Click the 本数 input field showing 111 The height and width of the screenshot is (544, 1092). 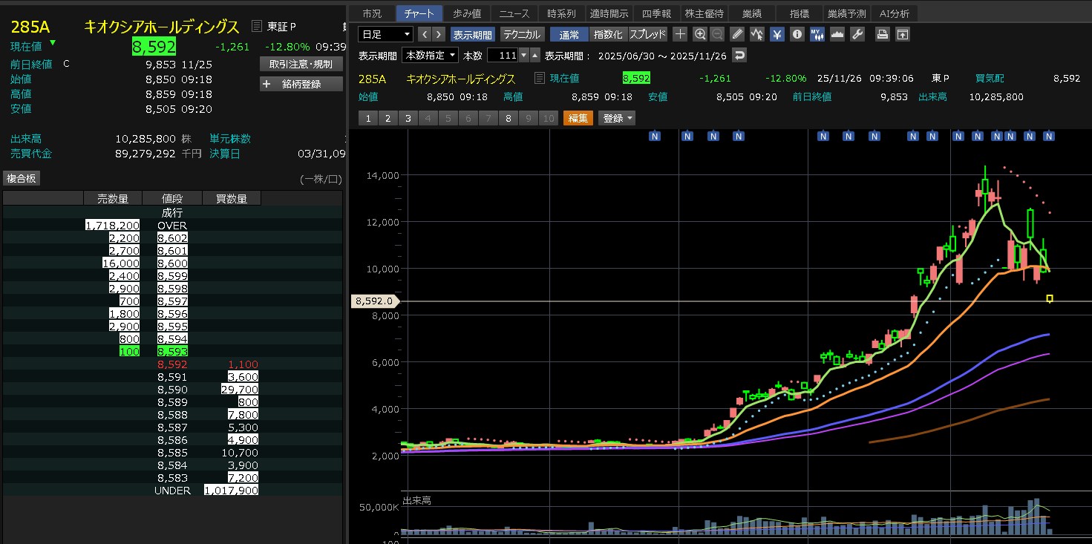pos(503,56)
